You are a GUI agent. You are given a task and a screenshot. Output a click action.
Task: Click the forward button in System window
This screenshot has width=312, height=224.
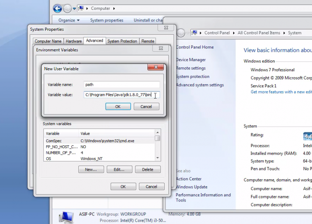tap(181, 33)
